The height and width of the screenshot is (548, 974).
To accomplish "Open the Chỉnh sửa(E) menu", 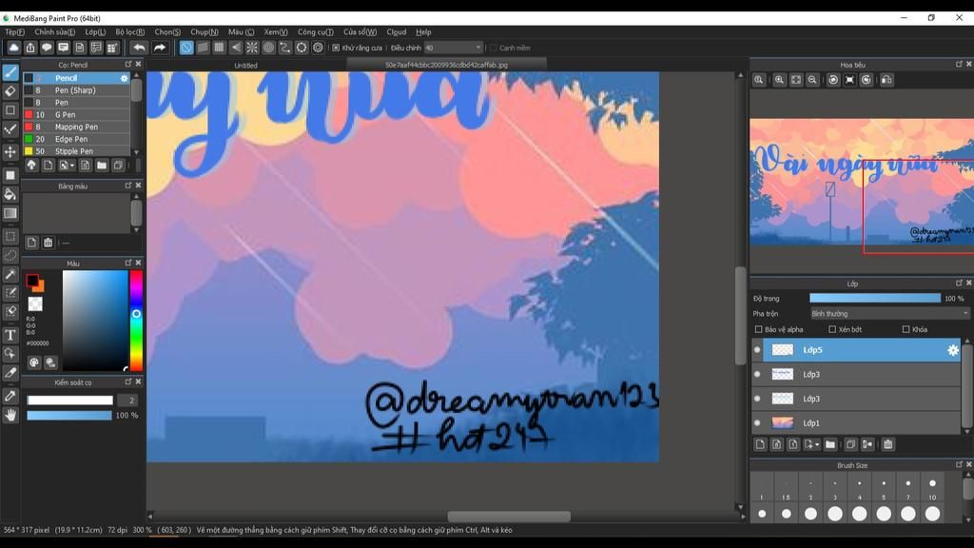I will tap(54, 32).
